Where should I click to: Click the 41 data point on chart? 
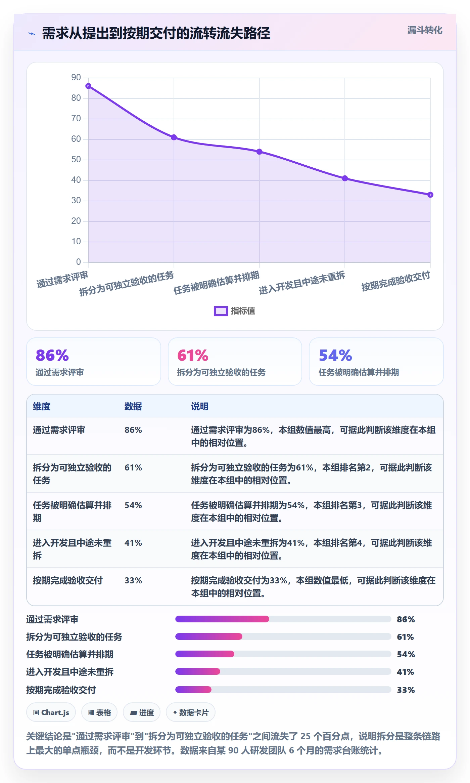(345, 178)
